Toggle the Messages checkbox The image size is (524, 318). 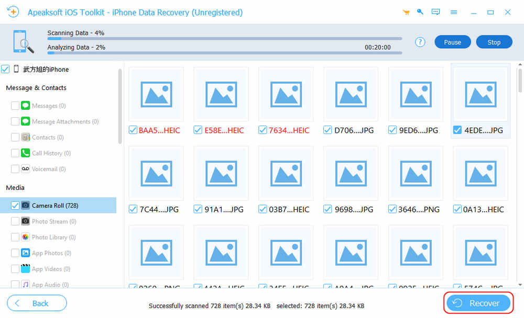coord(15,106)
